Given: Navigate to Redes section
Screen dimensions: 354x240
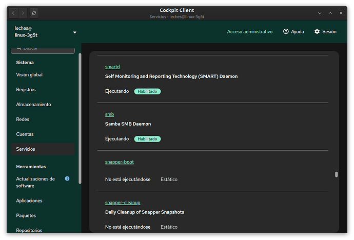Looking at the screenshot, I should coord(23,119).
